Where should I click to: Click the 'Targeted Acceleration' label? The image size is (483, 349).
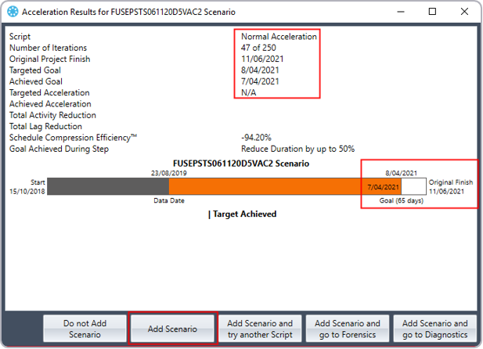(x=49, y=92)
